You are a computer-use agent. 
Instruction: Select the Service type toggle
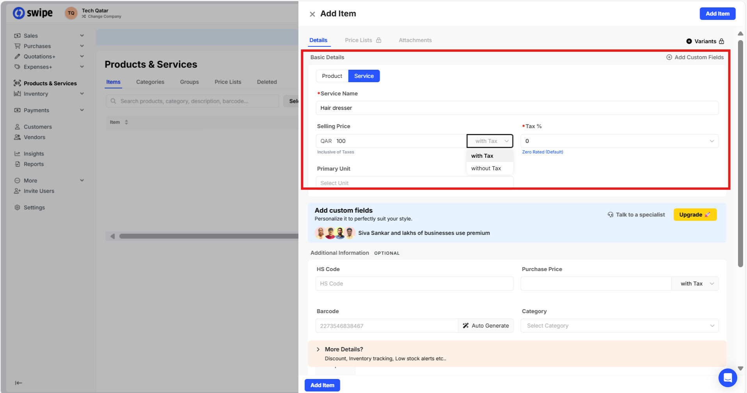364,76
